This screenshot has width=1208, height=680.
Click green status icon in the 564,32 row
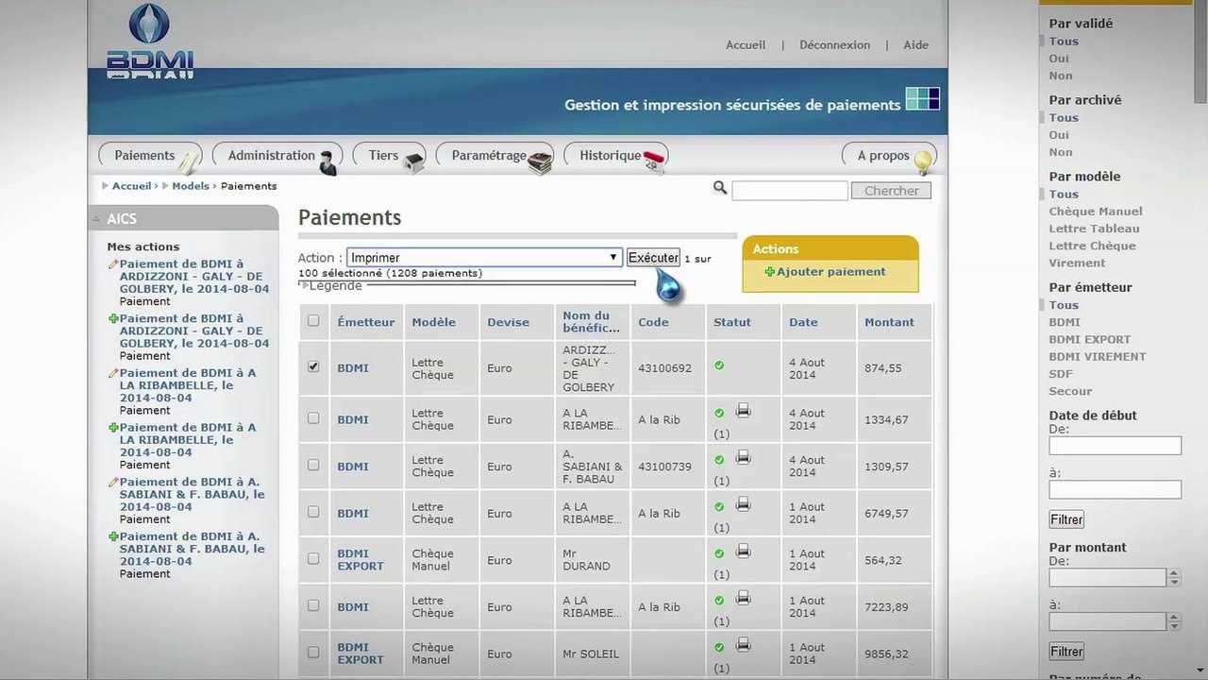[719, 553]
